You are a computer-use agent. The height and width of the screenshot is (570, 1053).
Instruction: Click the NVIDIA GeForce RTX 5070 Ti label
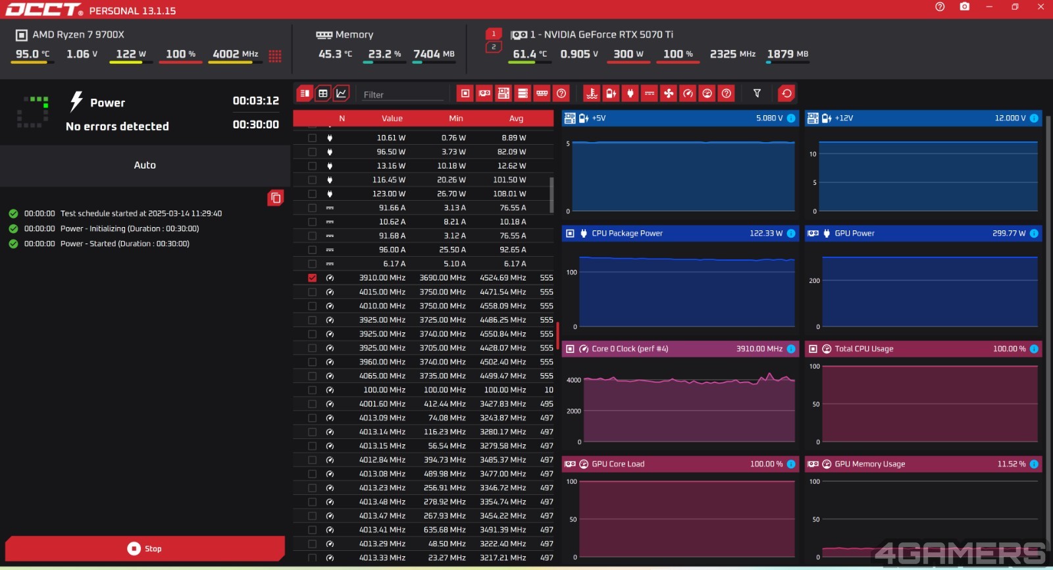602,34
